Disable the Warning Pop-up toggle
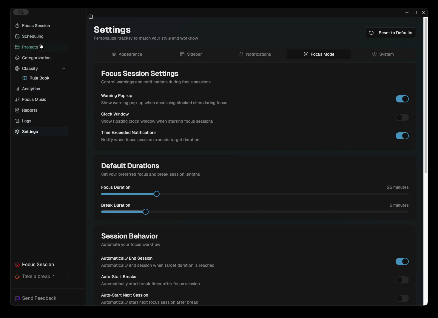438x318 pixels. (402, 99)
